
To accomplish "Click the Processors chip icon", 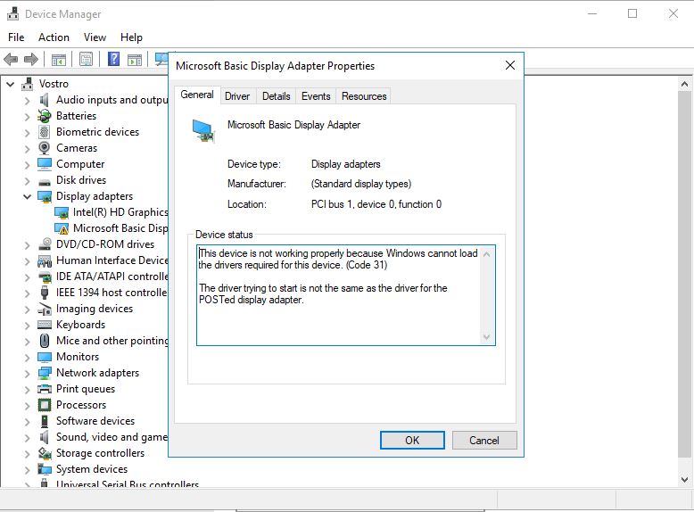I will [45, 405].
